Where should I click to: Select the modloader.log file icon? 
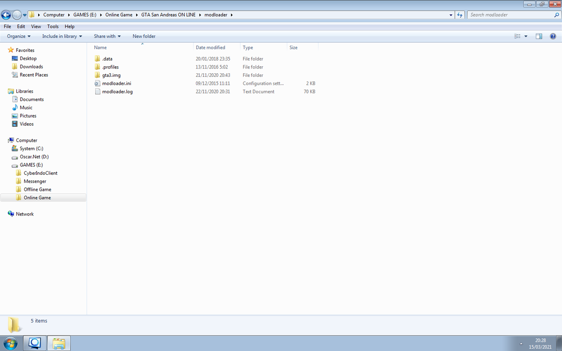97,92
